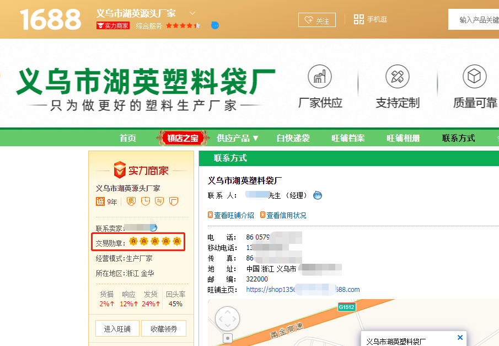Click the 进入旺铺 button
Viewport: 499px width, 346px height.
click(117, 328)
